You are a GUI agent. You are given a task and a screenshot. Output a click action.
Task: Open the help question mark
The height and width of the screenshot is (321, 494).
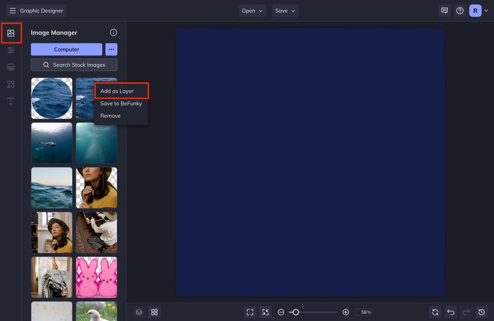tap(460, 10)
